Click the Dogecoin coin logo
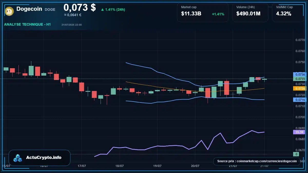Screen dimensions: 308x173 9,11
